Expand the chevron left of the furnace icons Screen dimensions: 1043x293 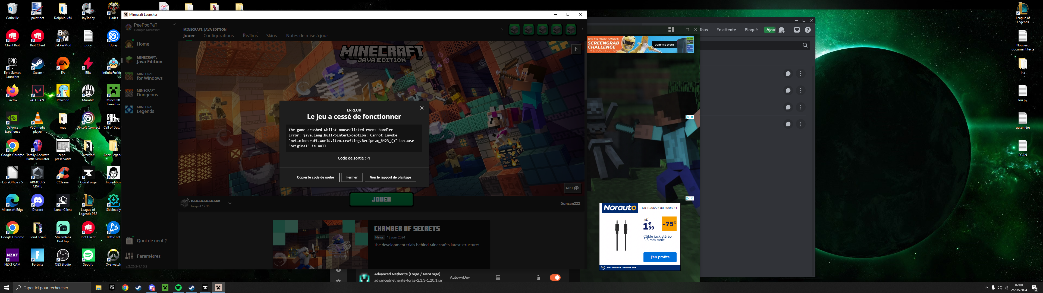[x=502, y=30]
